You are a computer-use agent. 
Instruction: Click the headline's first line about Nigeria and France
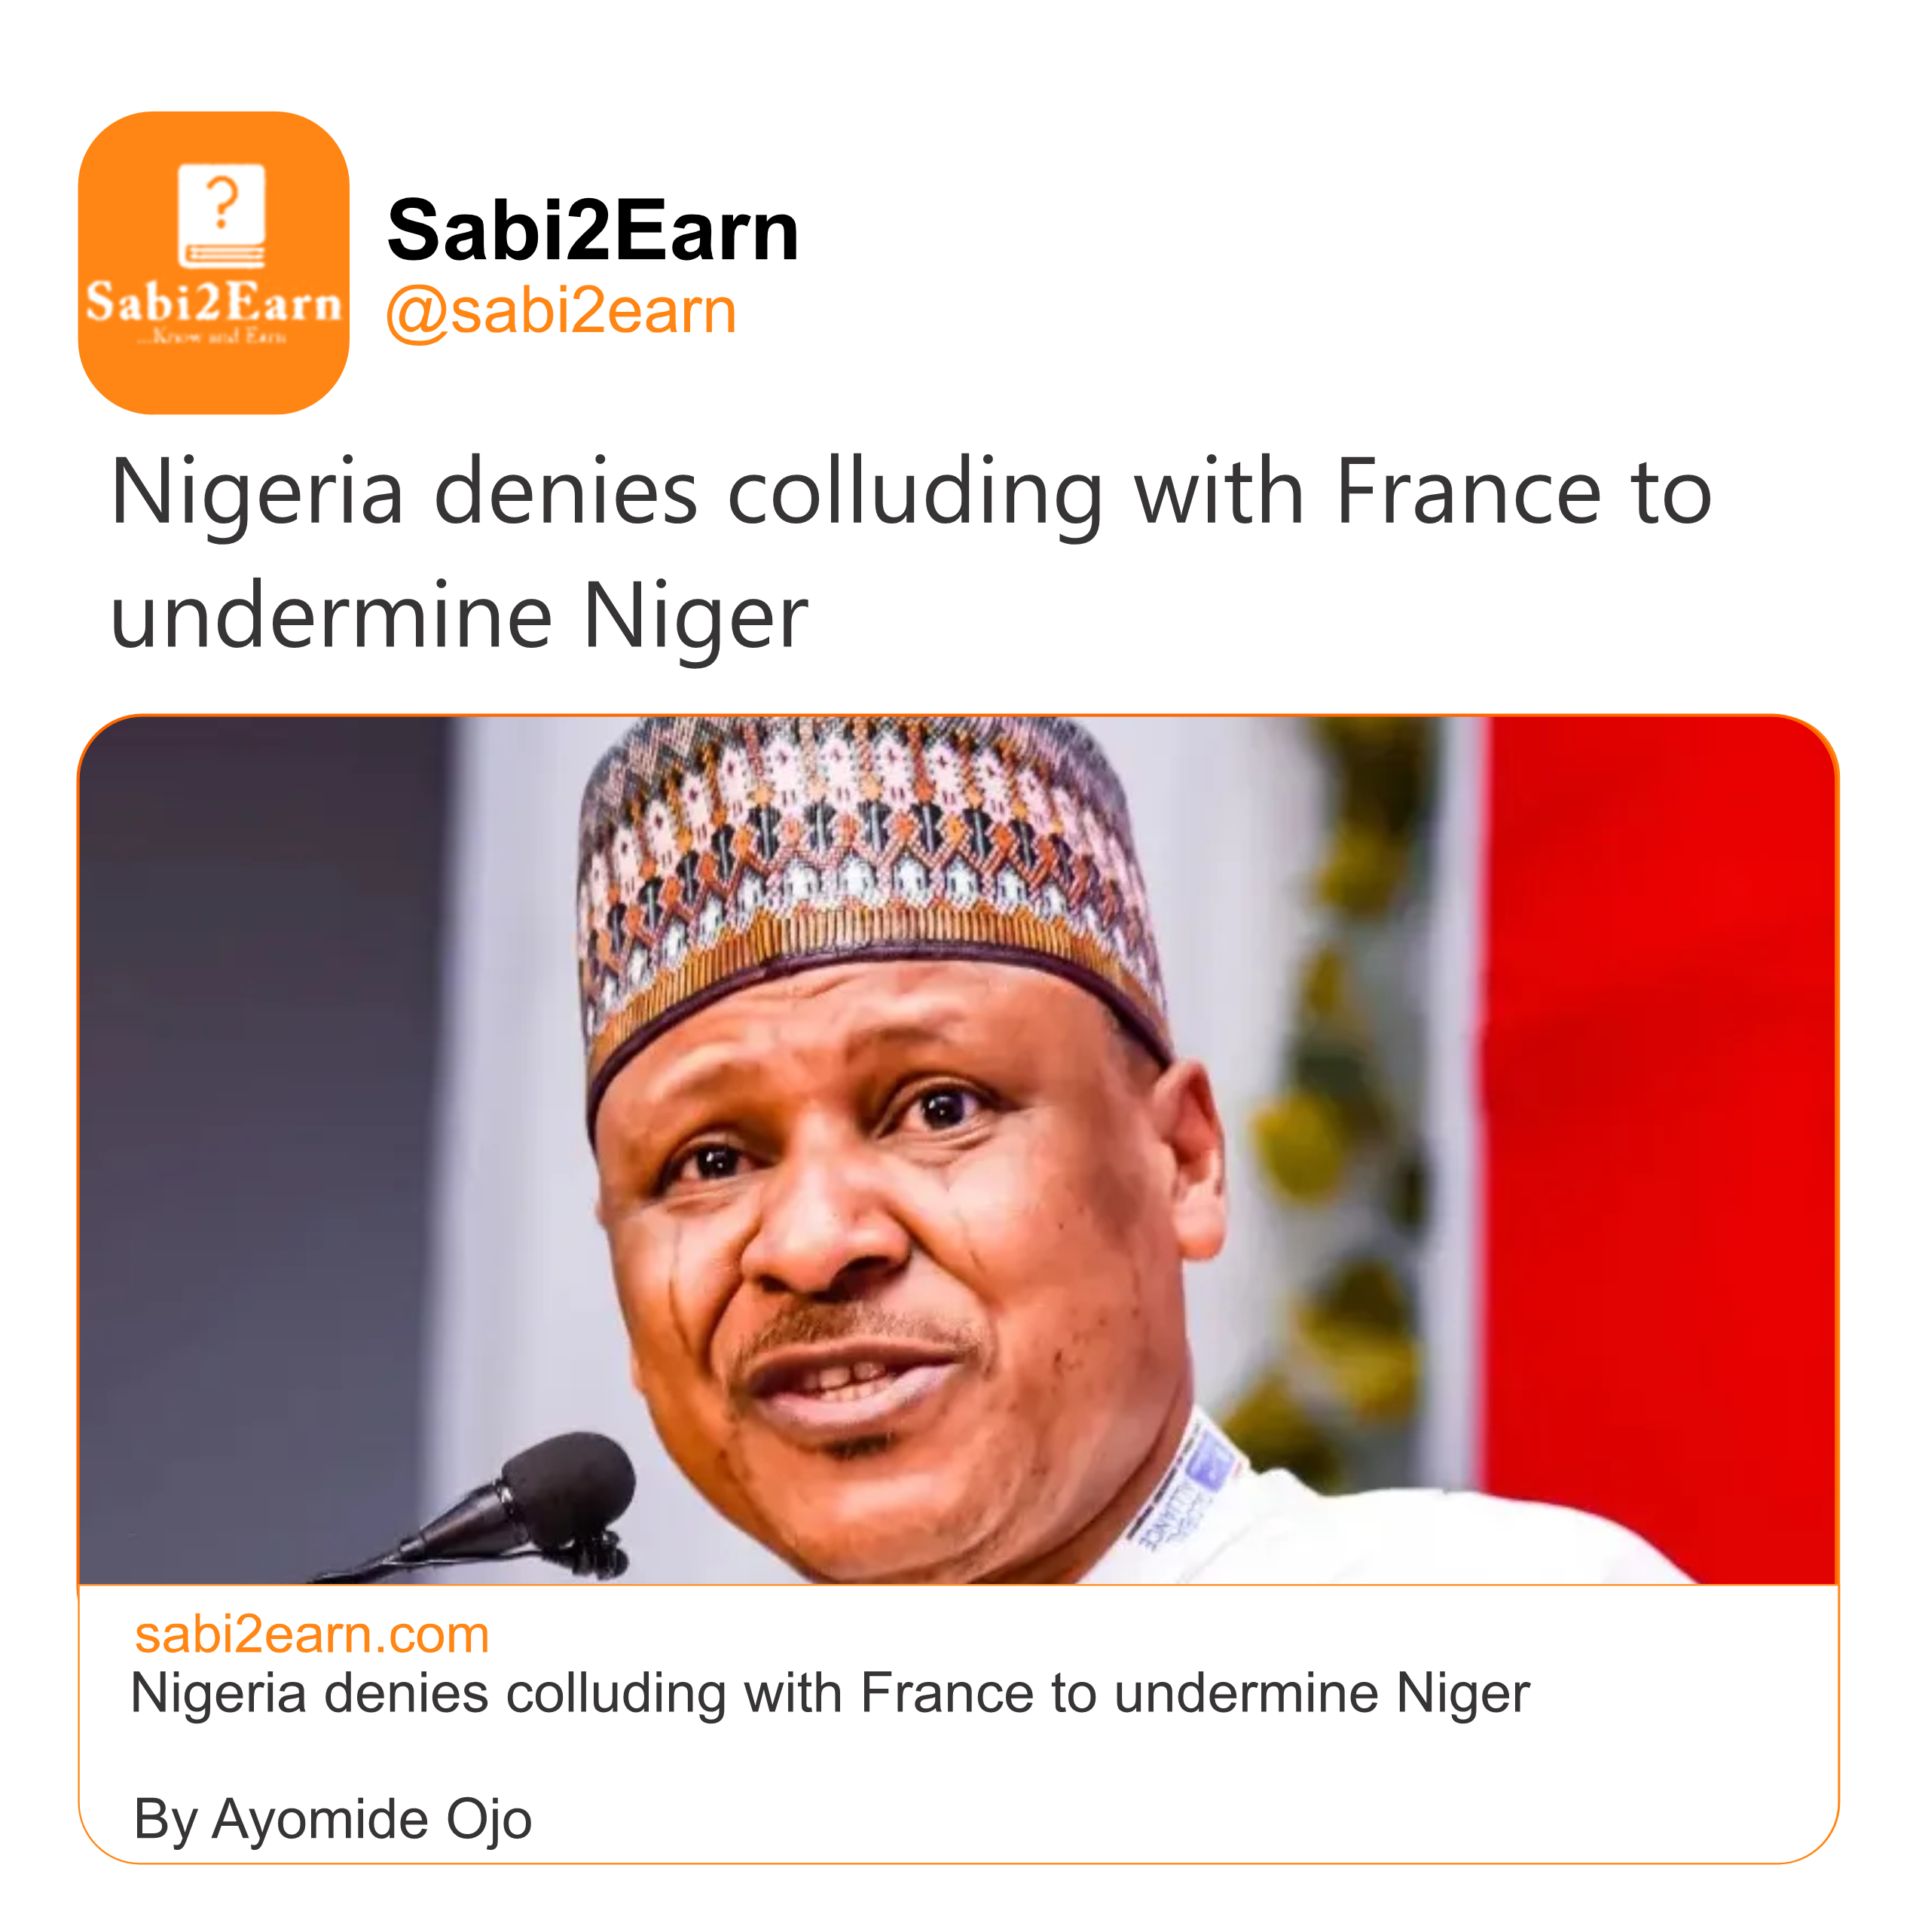click(910, 492)
